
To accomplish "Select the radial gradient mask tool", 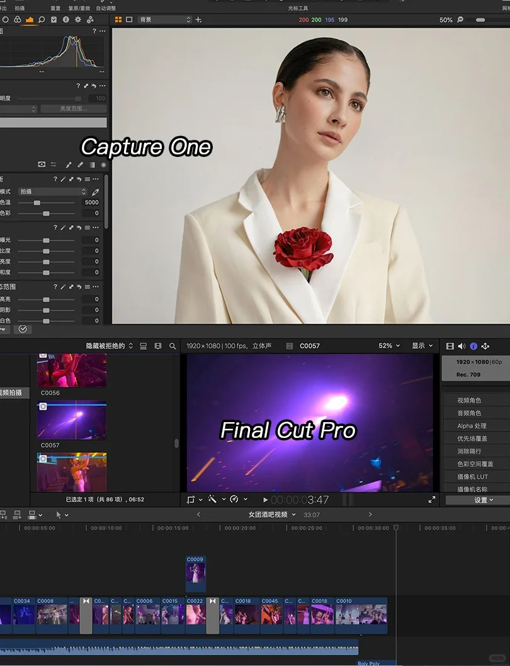I will tap(103, 164).
